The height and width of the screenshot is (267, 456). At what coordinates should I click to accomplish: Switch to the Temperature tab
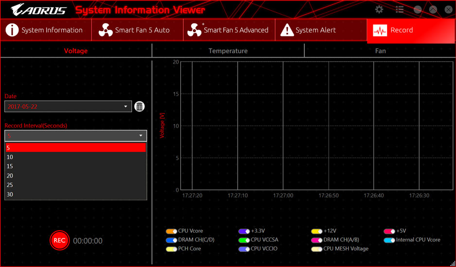tap(228, 50)
